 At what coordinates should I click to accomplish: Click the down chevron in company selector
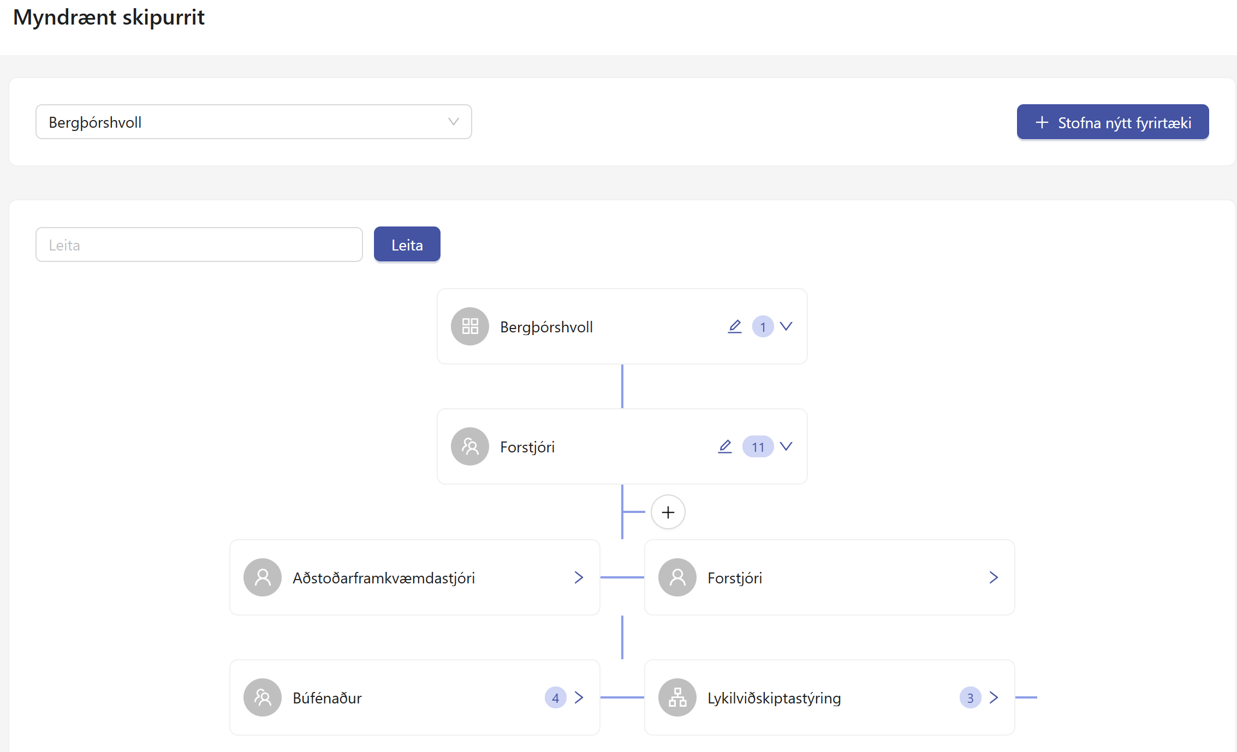tap(453, 122)
